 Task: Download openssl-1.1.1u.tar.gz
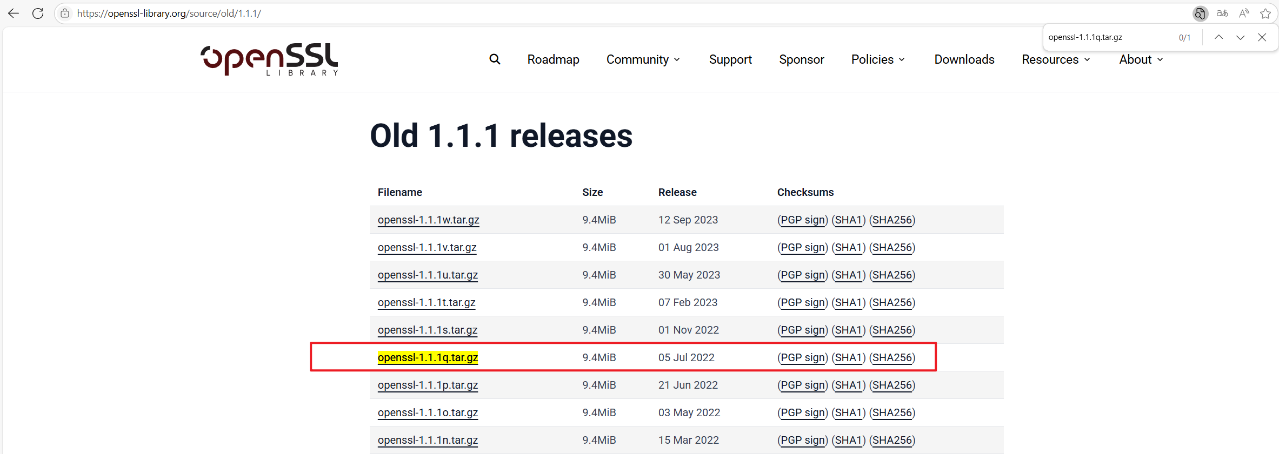click(428, 275)
